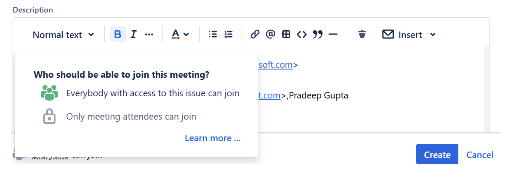This screenshot has width=513, height=174.
Task: Open more formatting options ellipsis
Action: click(x=149, y=35)
